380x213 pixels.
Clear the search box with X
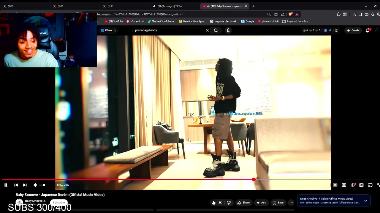[x=207, y=30]
